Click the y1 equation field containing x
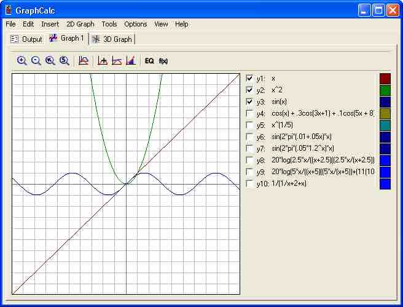 point(323,78)
